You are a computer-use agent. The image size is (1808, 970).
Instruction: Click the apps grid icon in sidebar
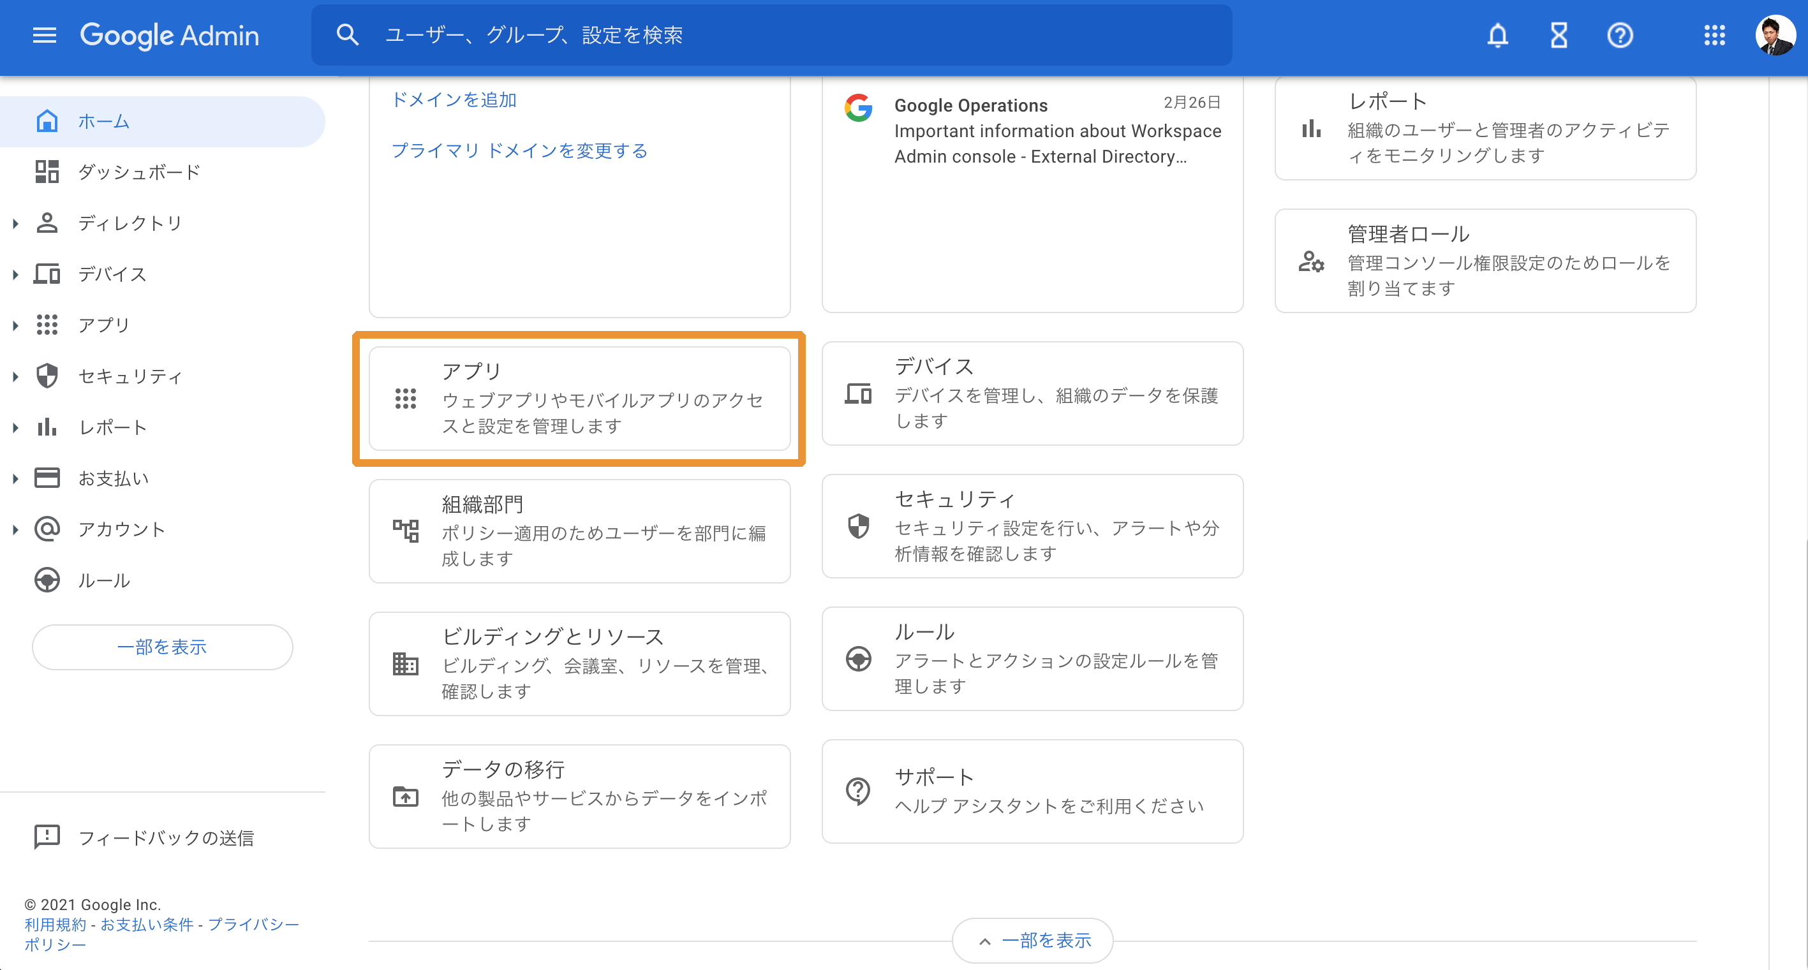click(47, 325)
